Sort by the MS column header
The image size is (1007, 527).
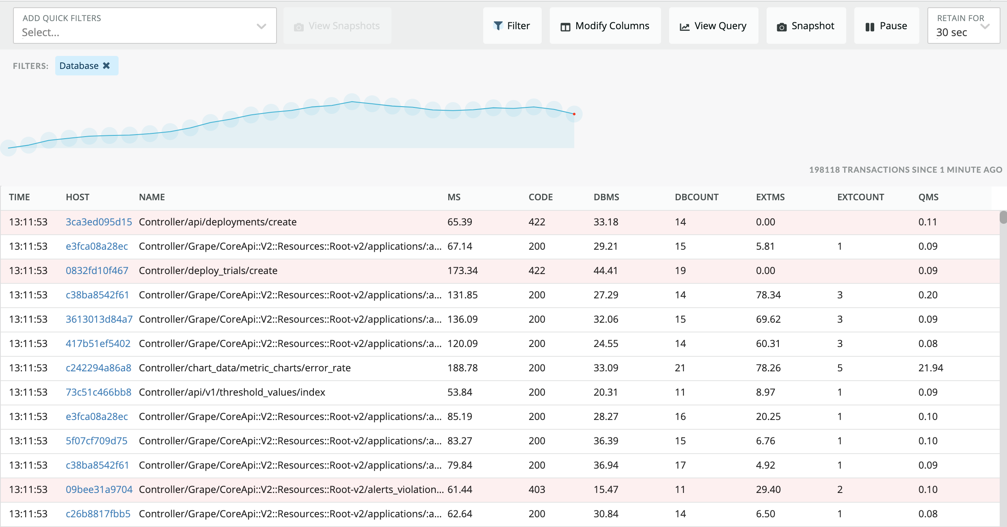pyautogui.click(x=454, y=197)
